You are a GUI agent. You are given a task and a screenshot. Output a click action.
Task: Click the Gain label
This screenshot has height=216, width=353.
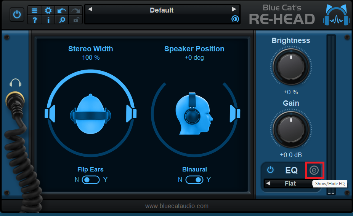(291, 103)
